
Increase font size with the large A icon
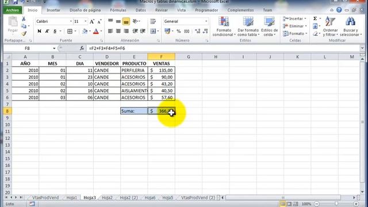pyautogui.click(x=92, y=22)
